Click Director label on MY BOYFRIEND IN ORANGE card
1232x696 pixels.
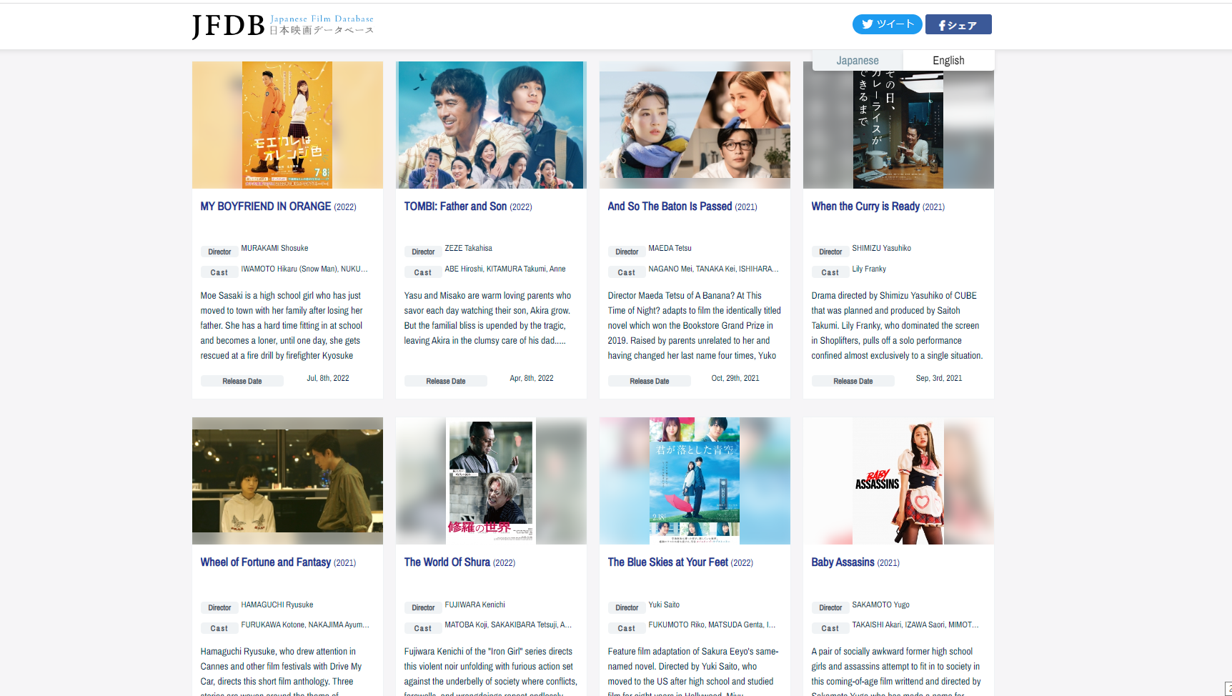click(219, 252)
